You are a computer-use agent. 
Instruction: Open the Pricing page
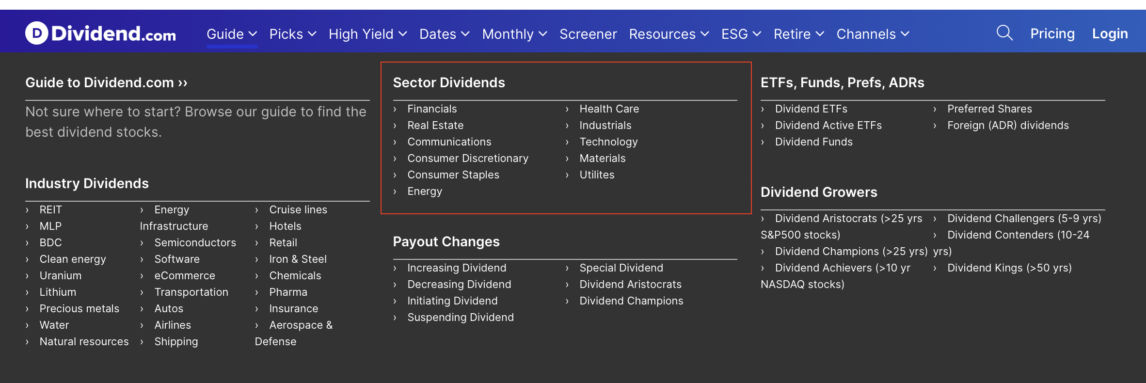1052,33
